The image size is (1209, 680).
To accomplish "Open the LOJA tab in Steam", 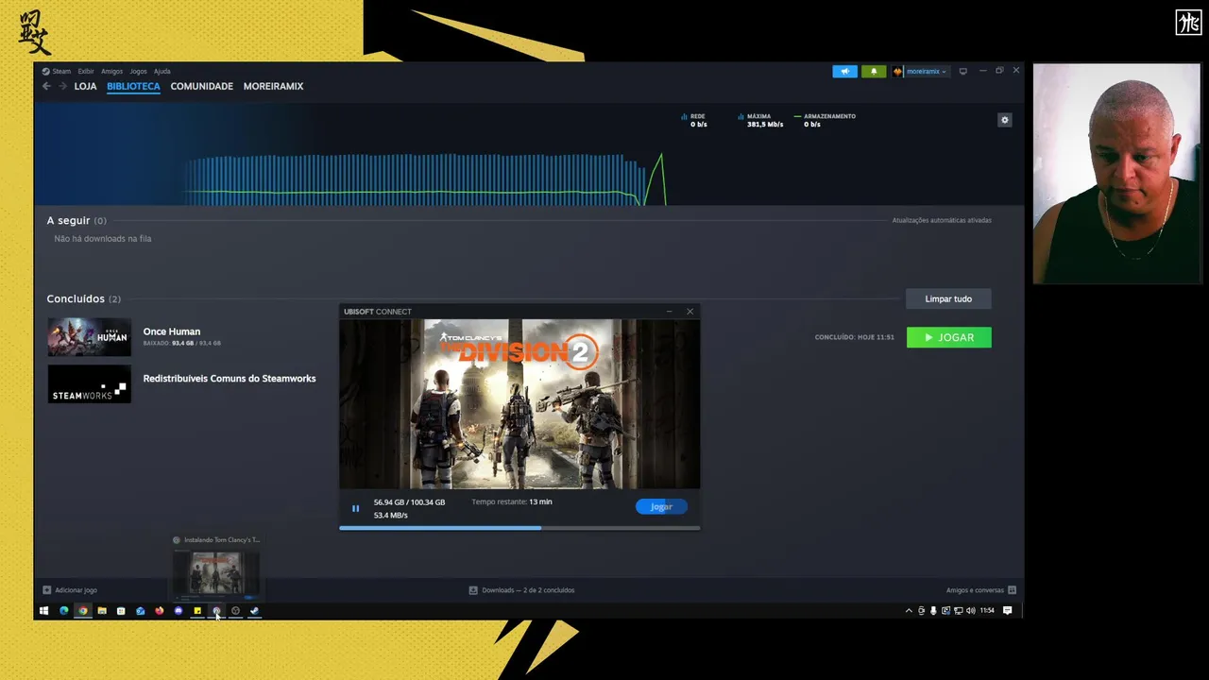I will pos(85,86).
